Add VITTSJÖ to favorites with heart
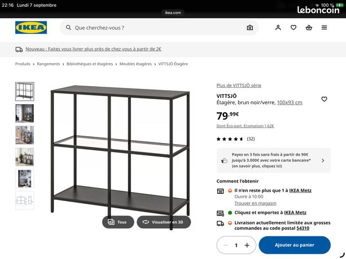Image resolution: width=346 pixels, height=259 pixels. pyautogui.click(x=324, y=99)
